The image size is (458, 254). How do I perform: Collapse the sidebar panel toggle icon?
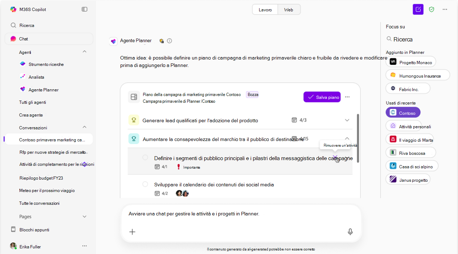(x=84, y=9)
